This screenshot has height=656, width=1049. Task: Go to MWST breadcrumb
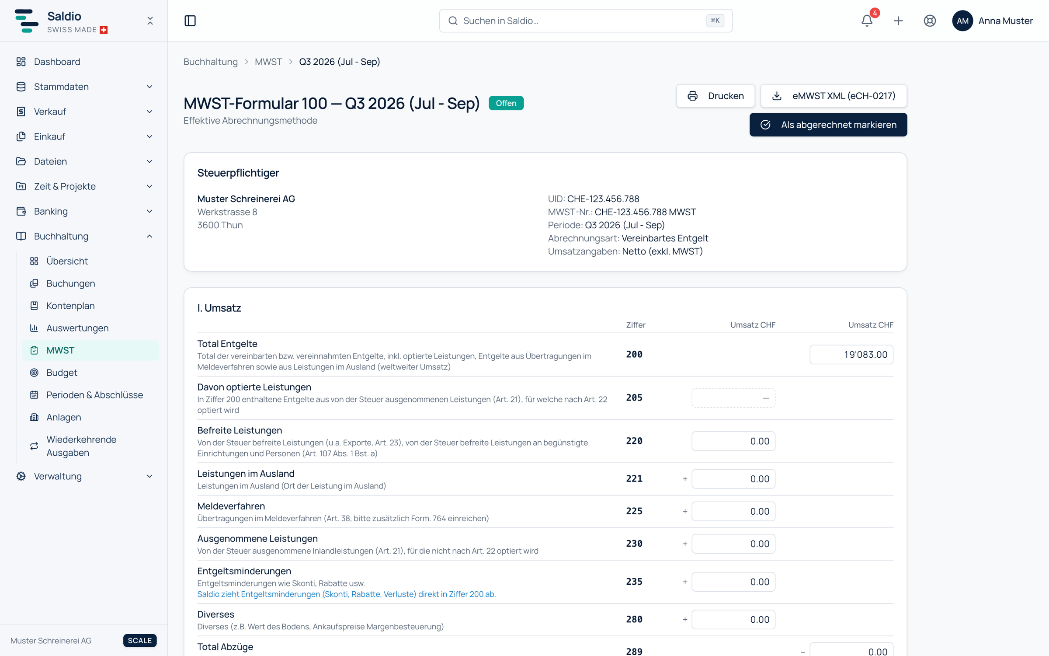[268, 62]
